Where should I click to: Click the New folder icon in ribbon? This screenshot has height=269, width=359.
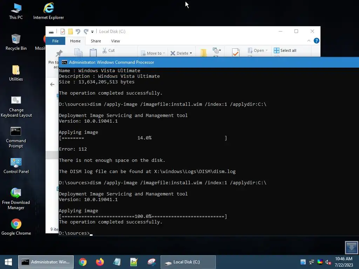click(203, 53)
